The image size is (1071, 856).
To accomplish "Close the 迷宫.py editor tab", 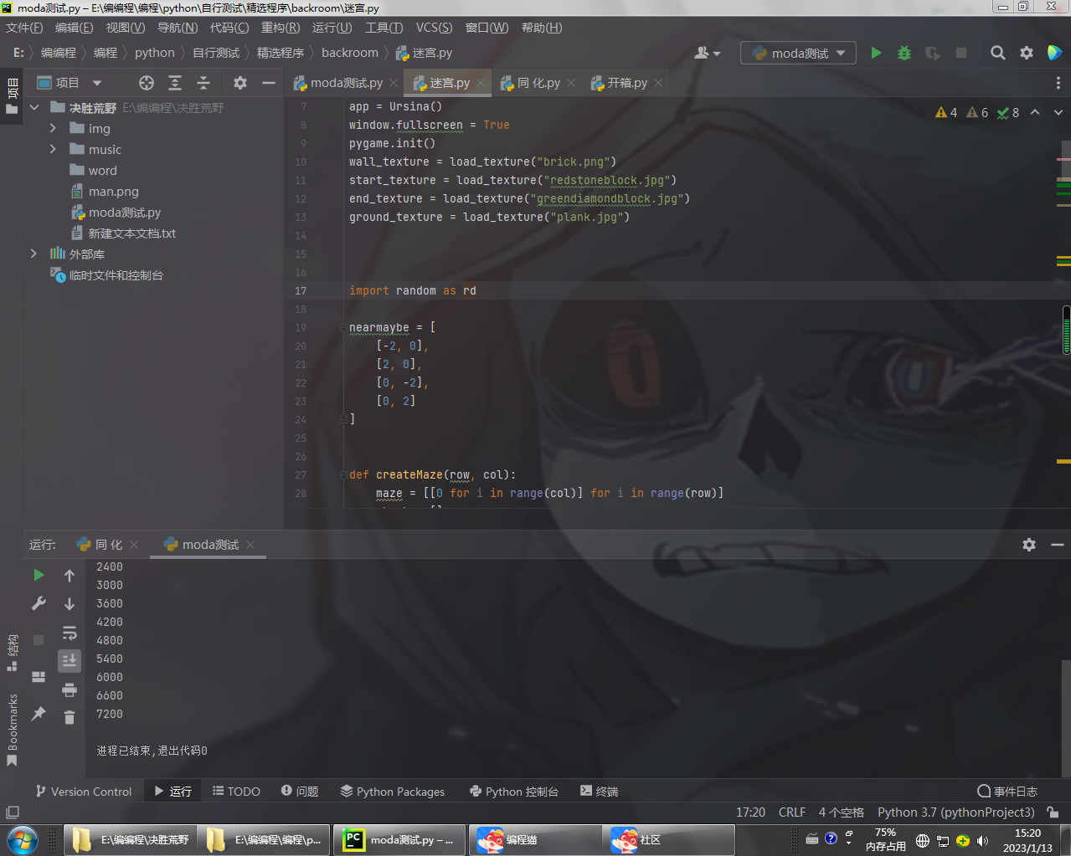I will (x=481, y=83).
